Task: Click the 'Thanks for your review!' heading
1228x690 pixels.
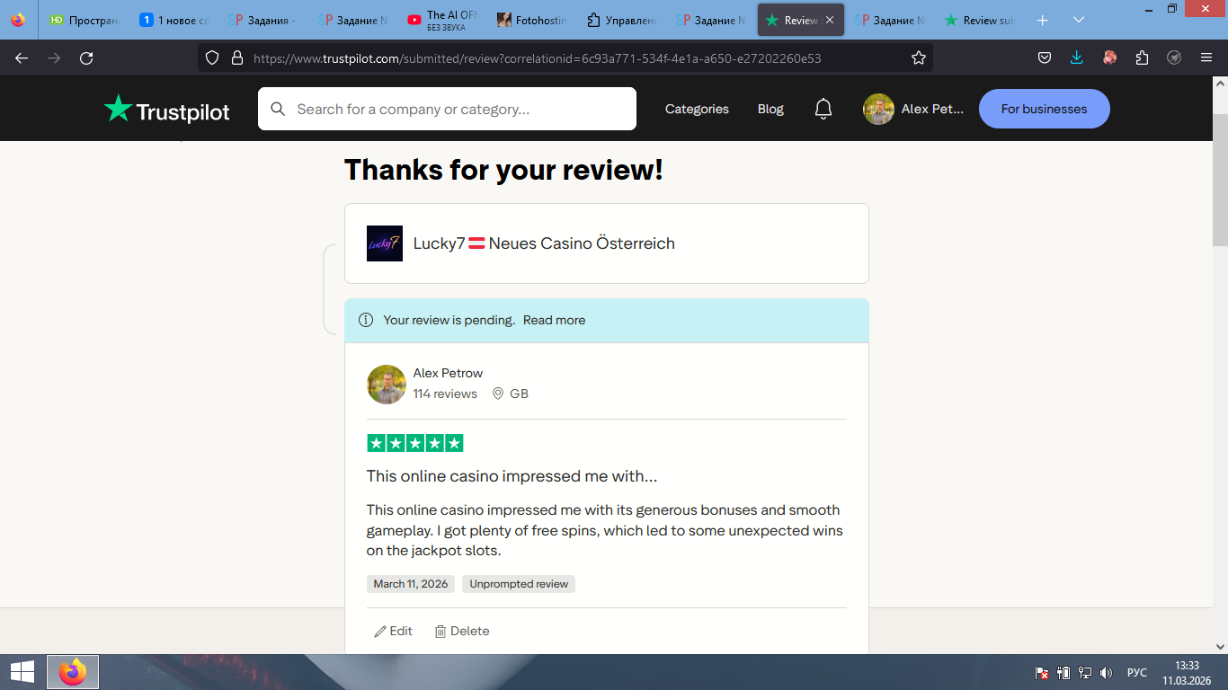Action: pyautogui.click(x=503, y=170)
